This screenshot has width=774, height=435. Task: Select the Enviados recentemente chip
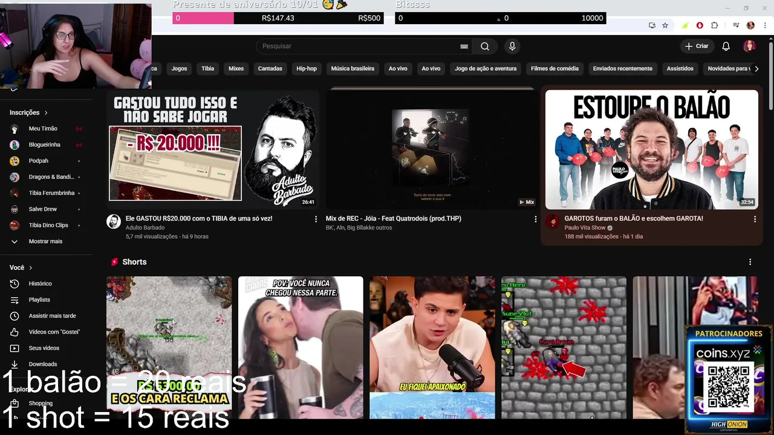[623, 69]
